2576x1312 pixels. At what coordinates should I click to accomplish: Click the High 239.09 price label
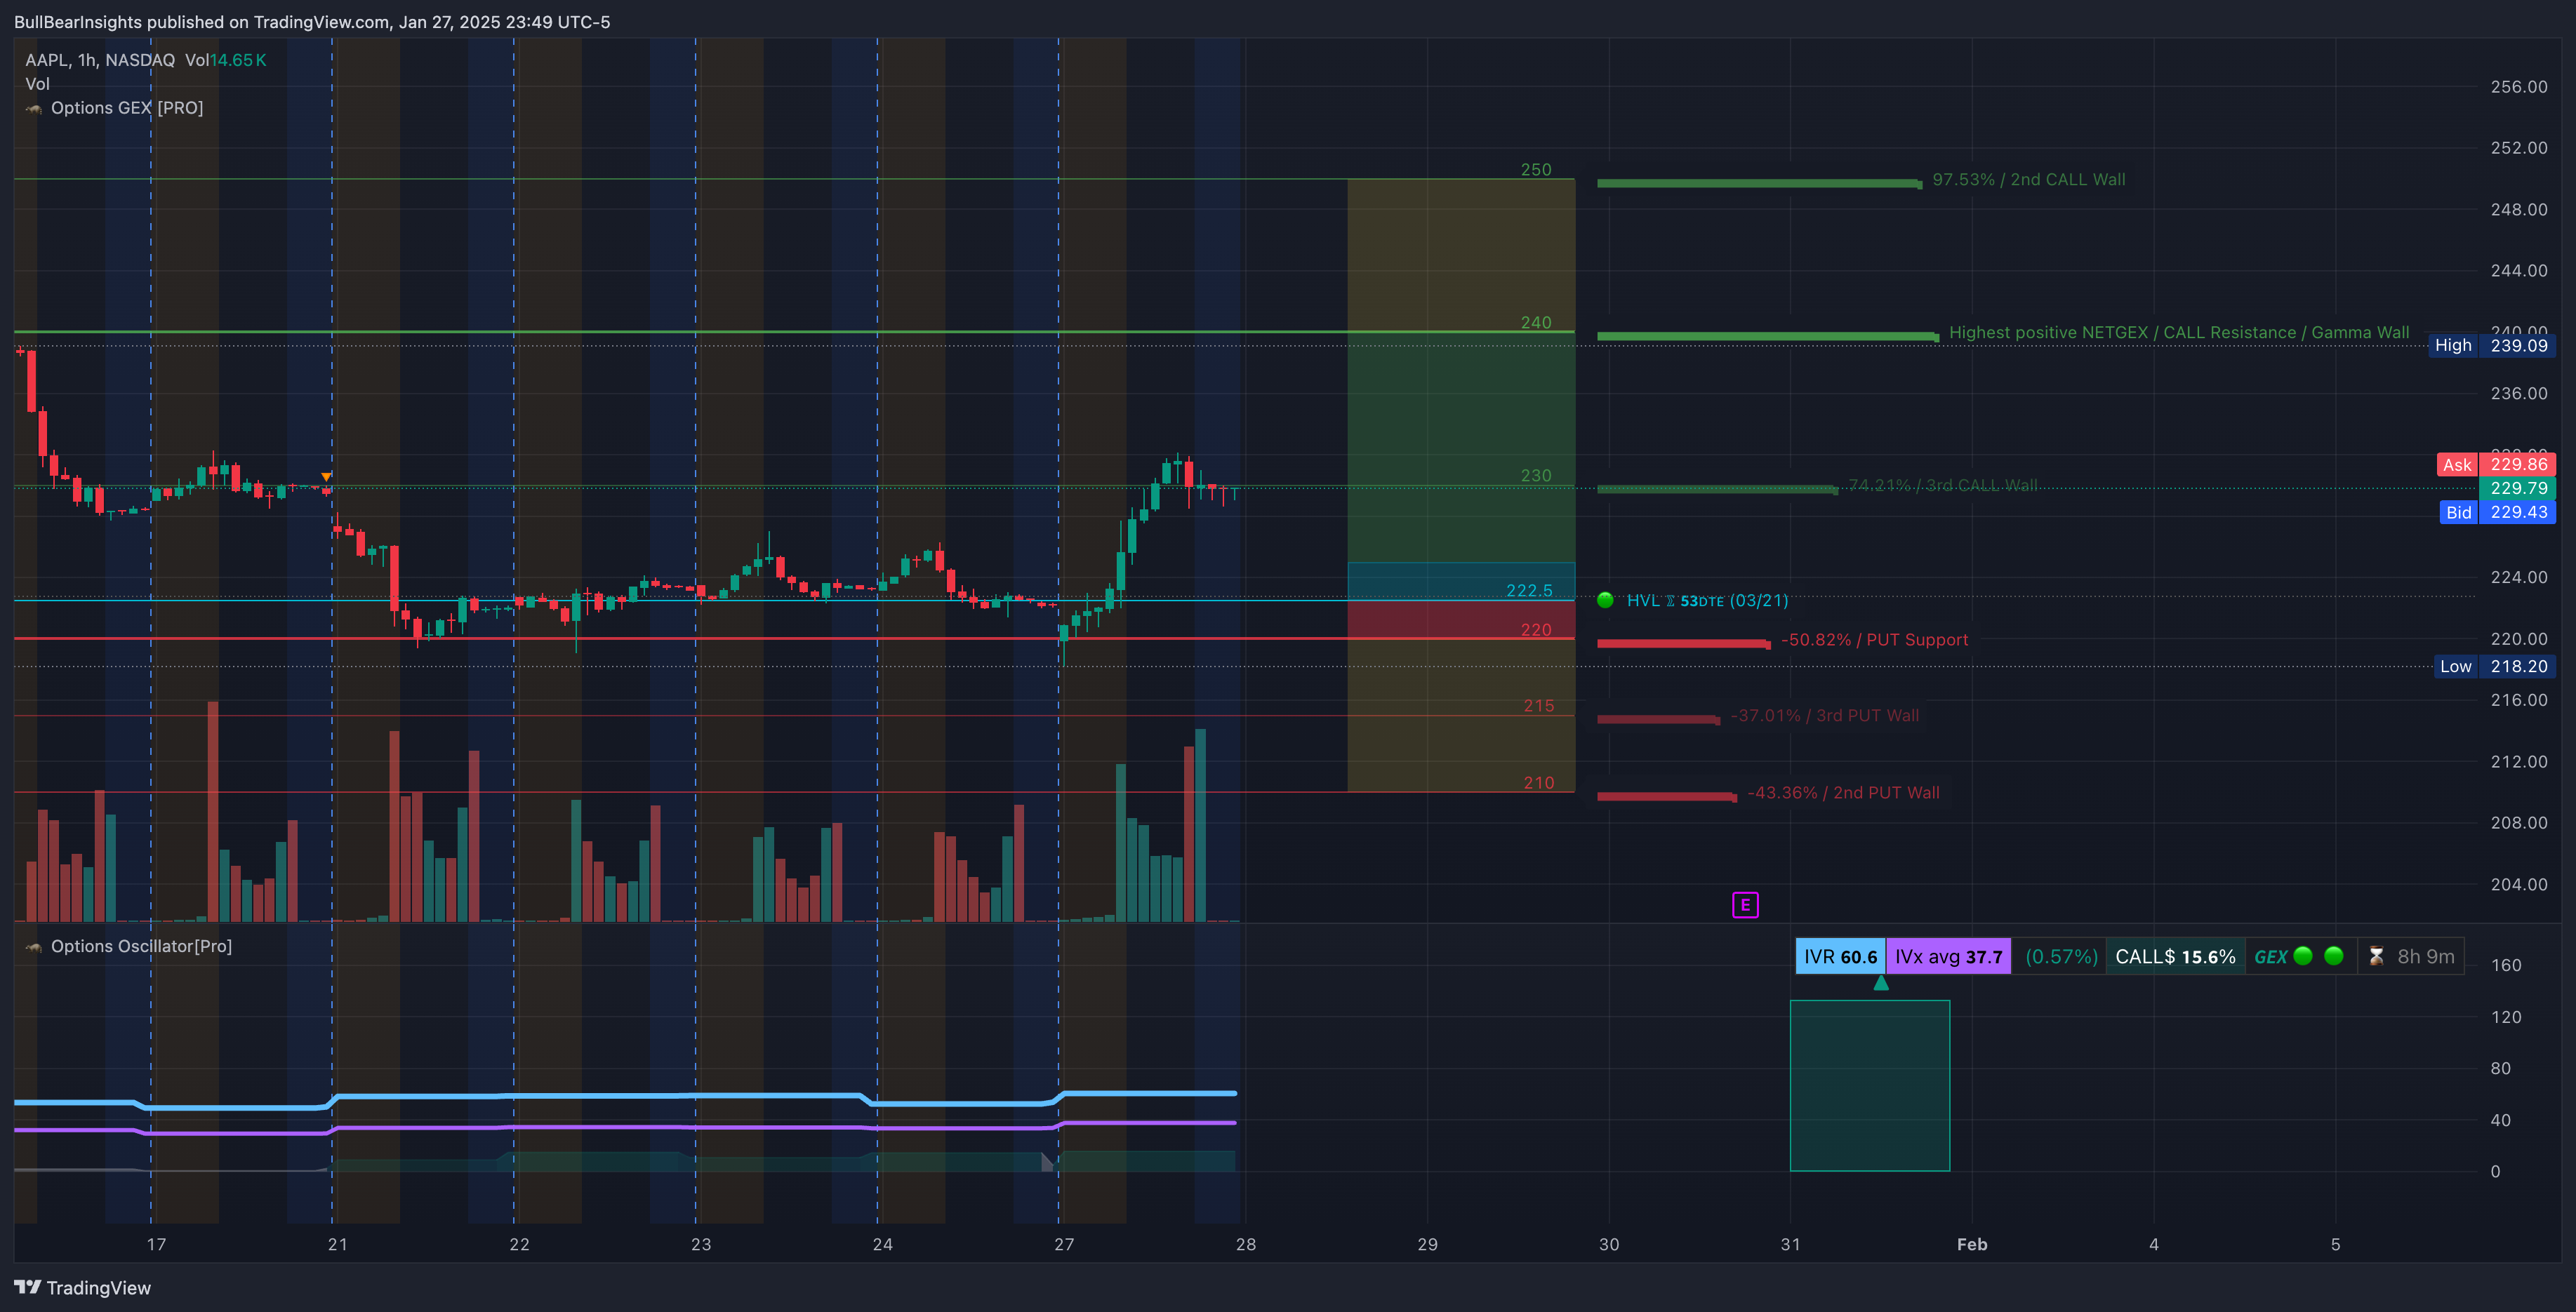pyautogui.click(x=2491, y=346)
